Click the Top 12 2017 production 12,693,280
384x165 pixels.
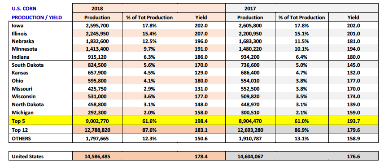[250, 130]
